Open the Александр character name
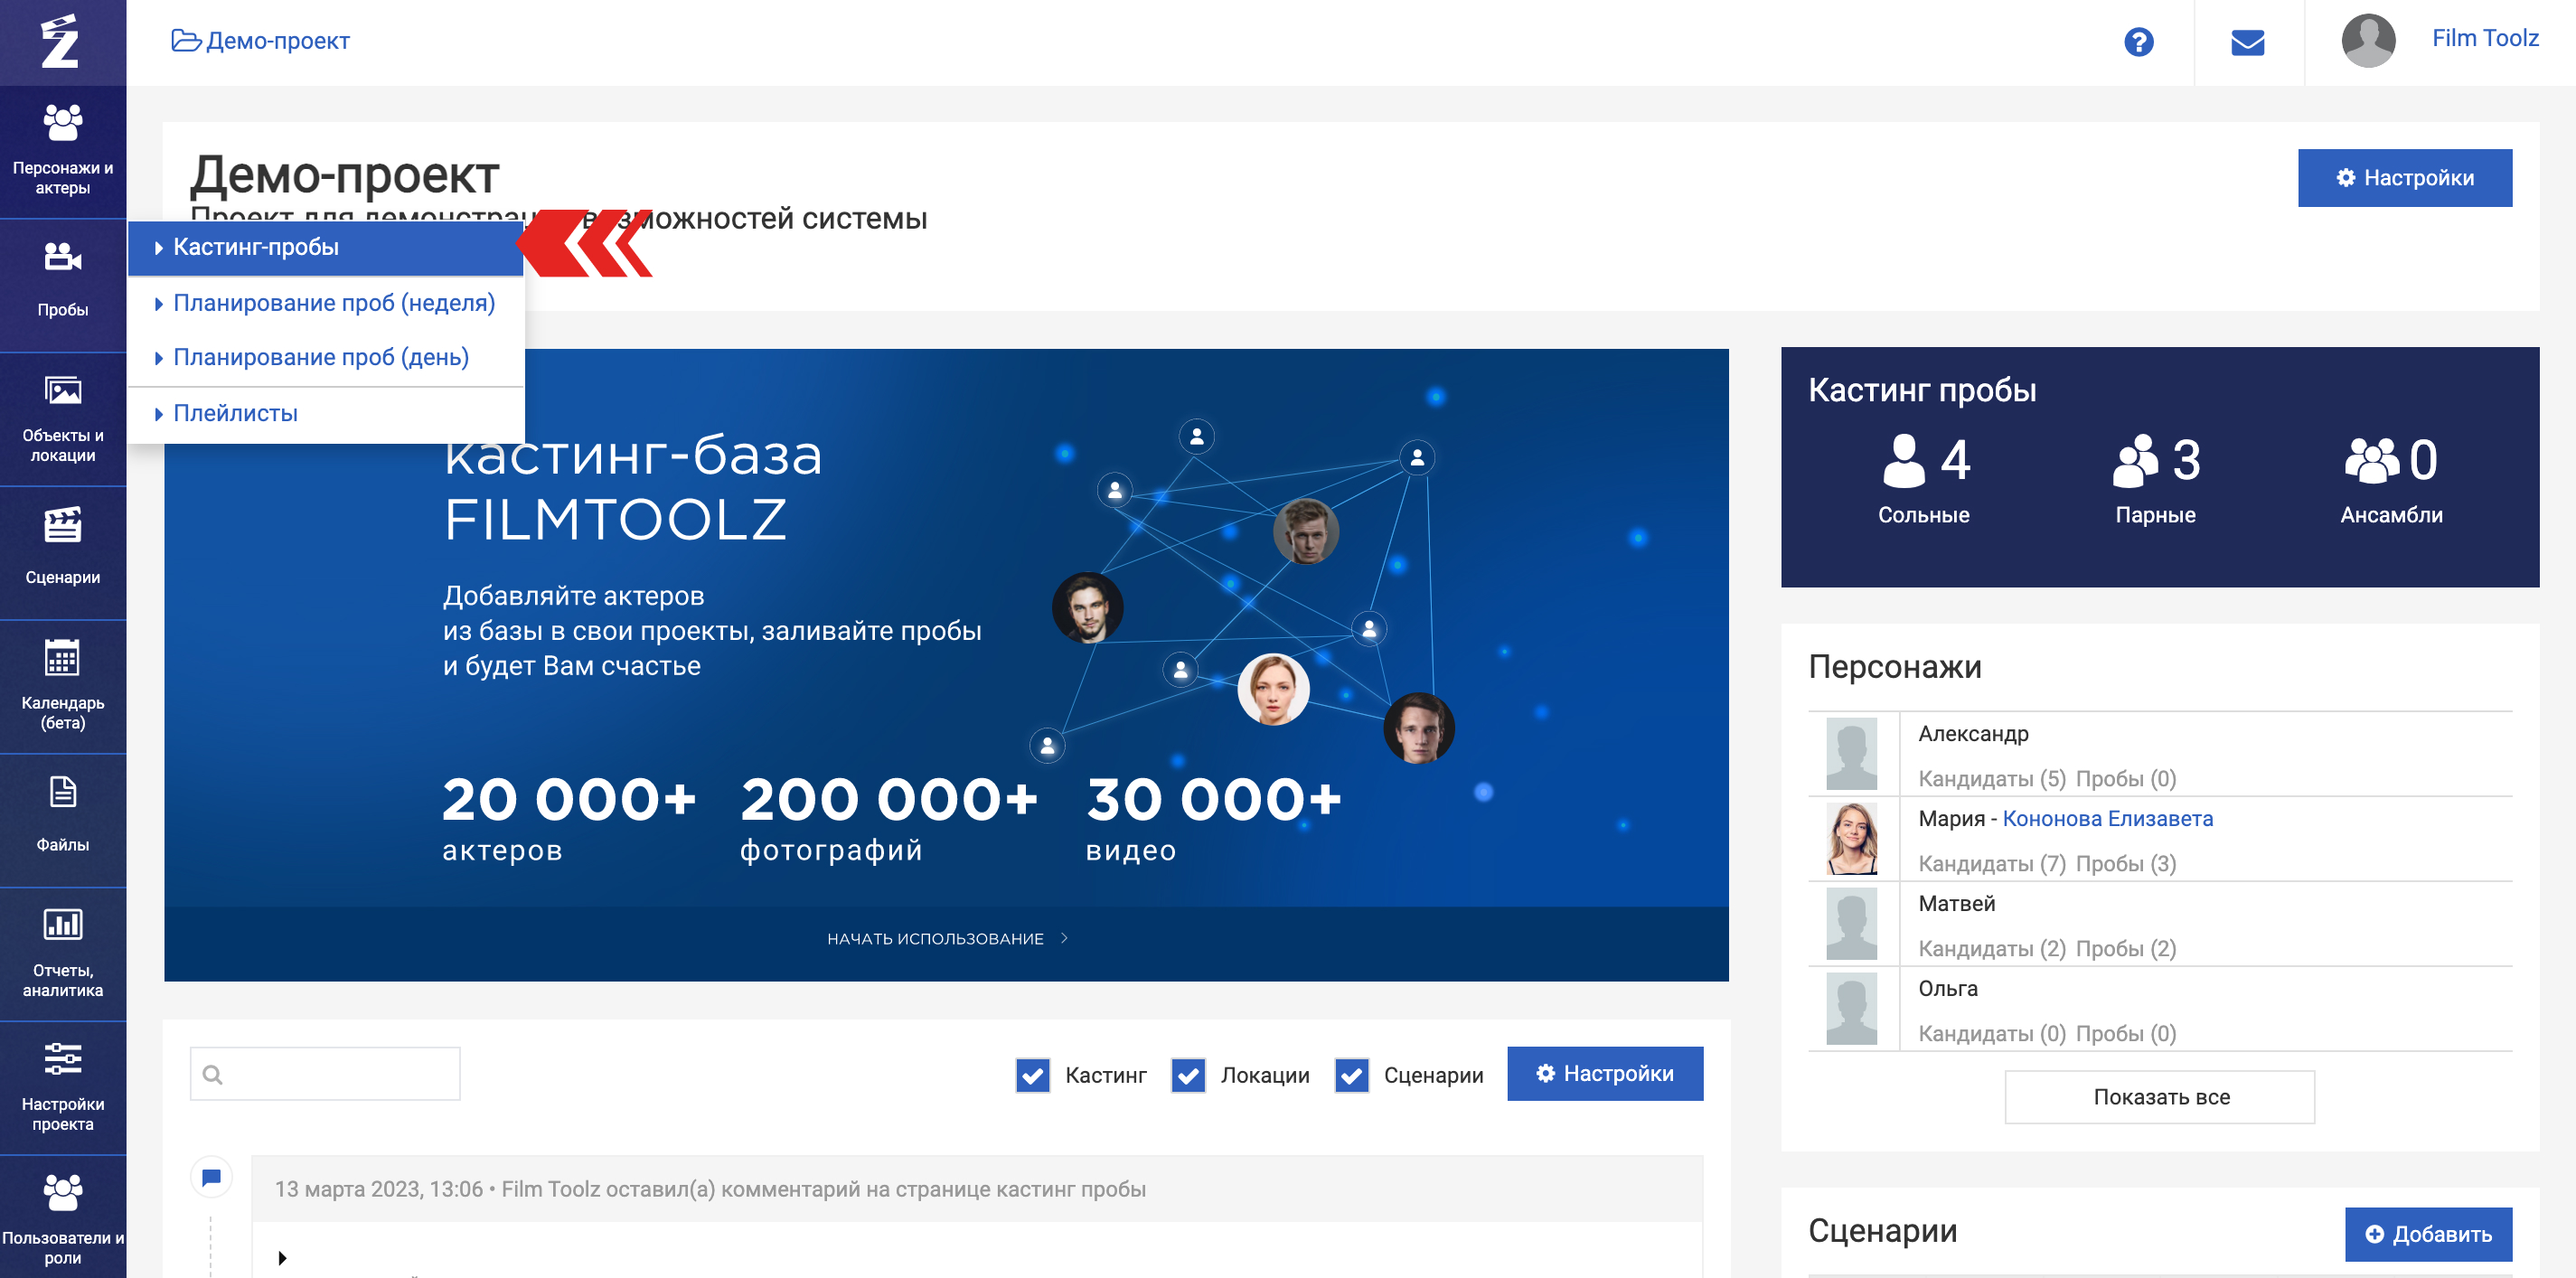The width and height of the screenshot is (2576, 1278). [x=1972, y=733]
